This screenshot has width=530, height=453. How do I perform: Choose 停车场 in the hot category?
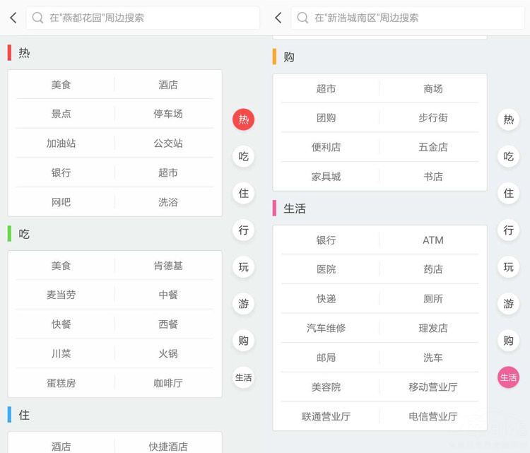click(x=168, y=114)
